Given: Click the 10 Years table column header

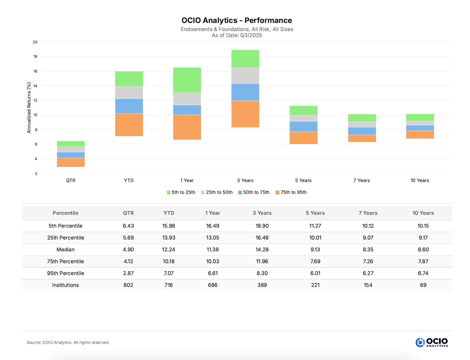Looking at the screenshot, I should (423, 213).
